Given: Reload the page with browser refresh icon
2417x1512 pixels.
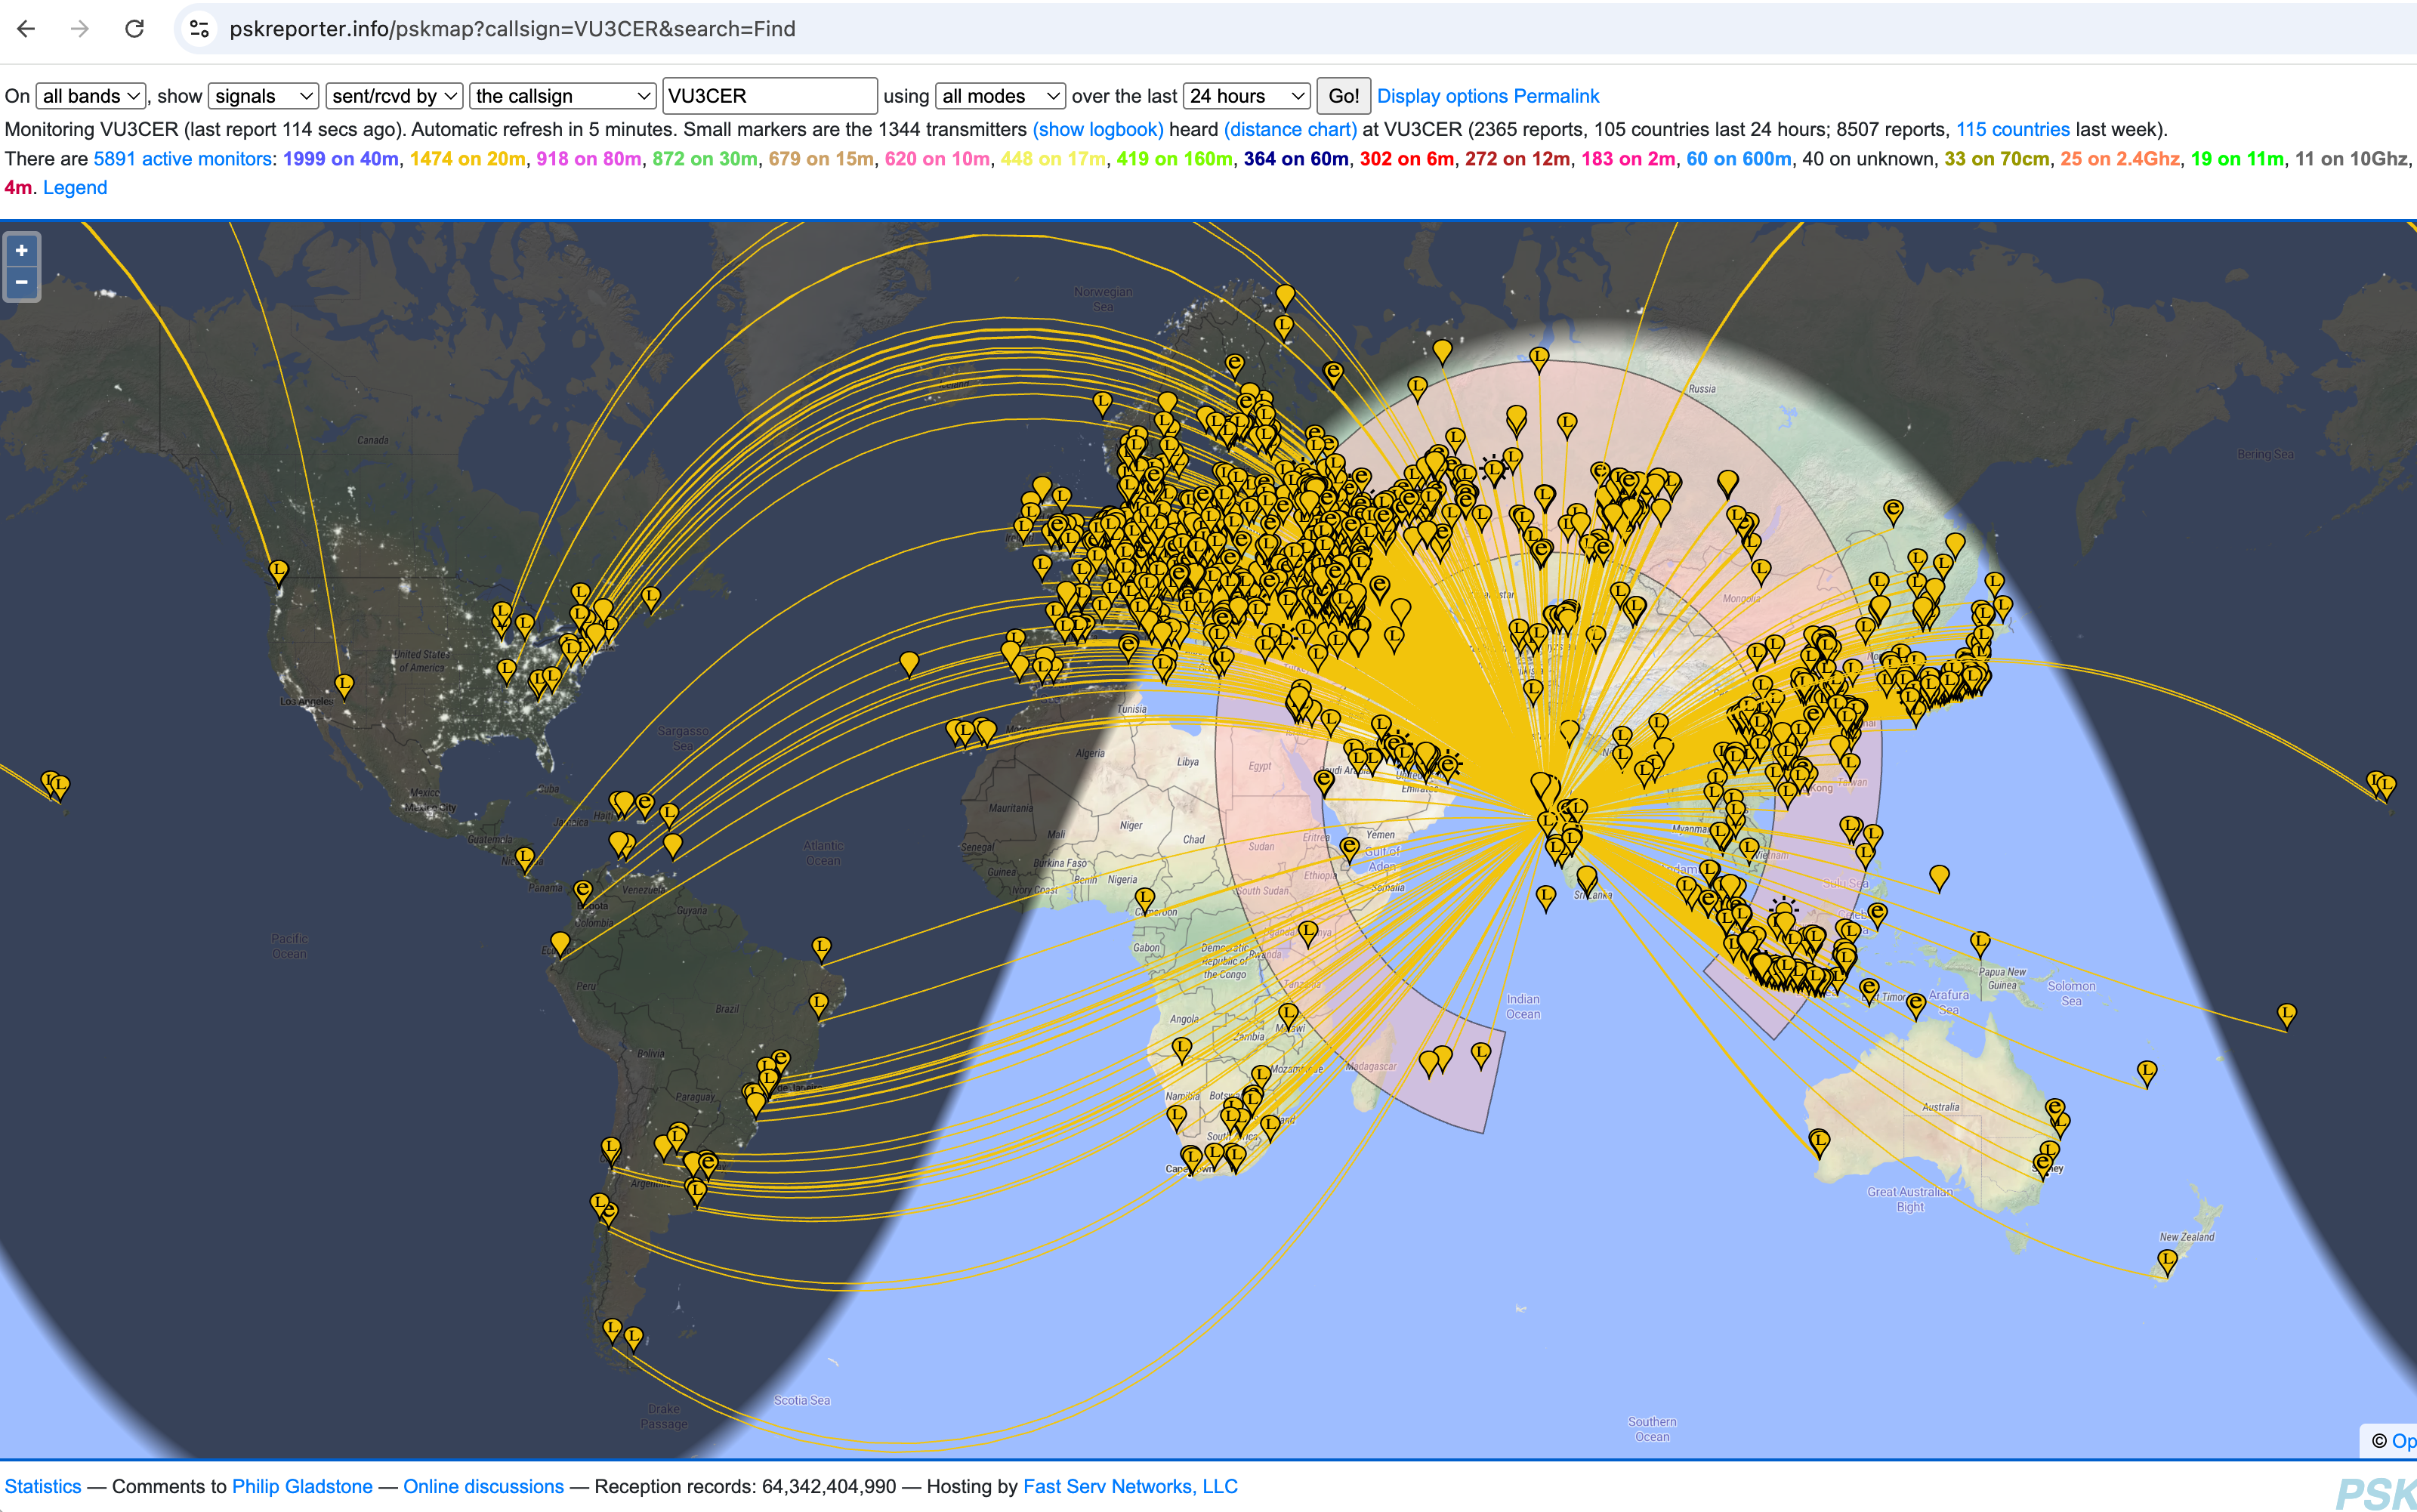Looking at the screenshot, I should point(134,29).
